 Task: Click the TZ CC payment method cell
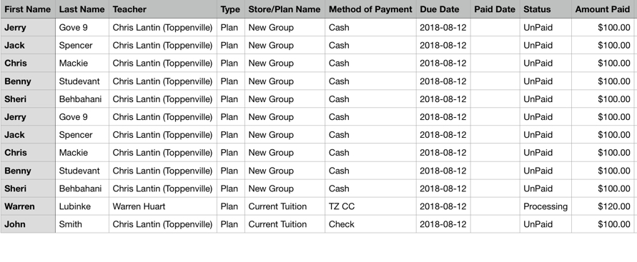[370, 206]
